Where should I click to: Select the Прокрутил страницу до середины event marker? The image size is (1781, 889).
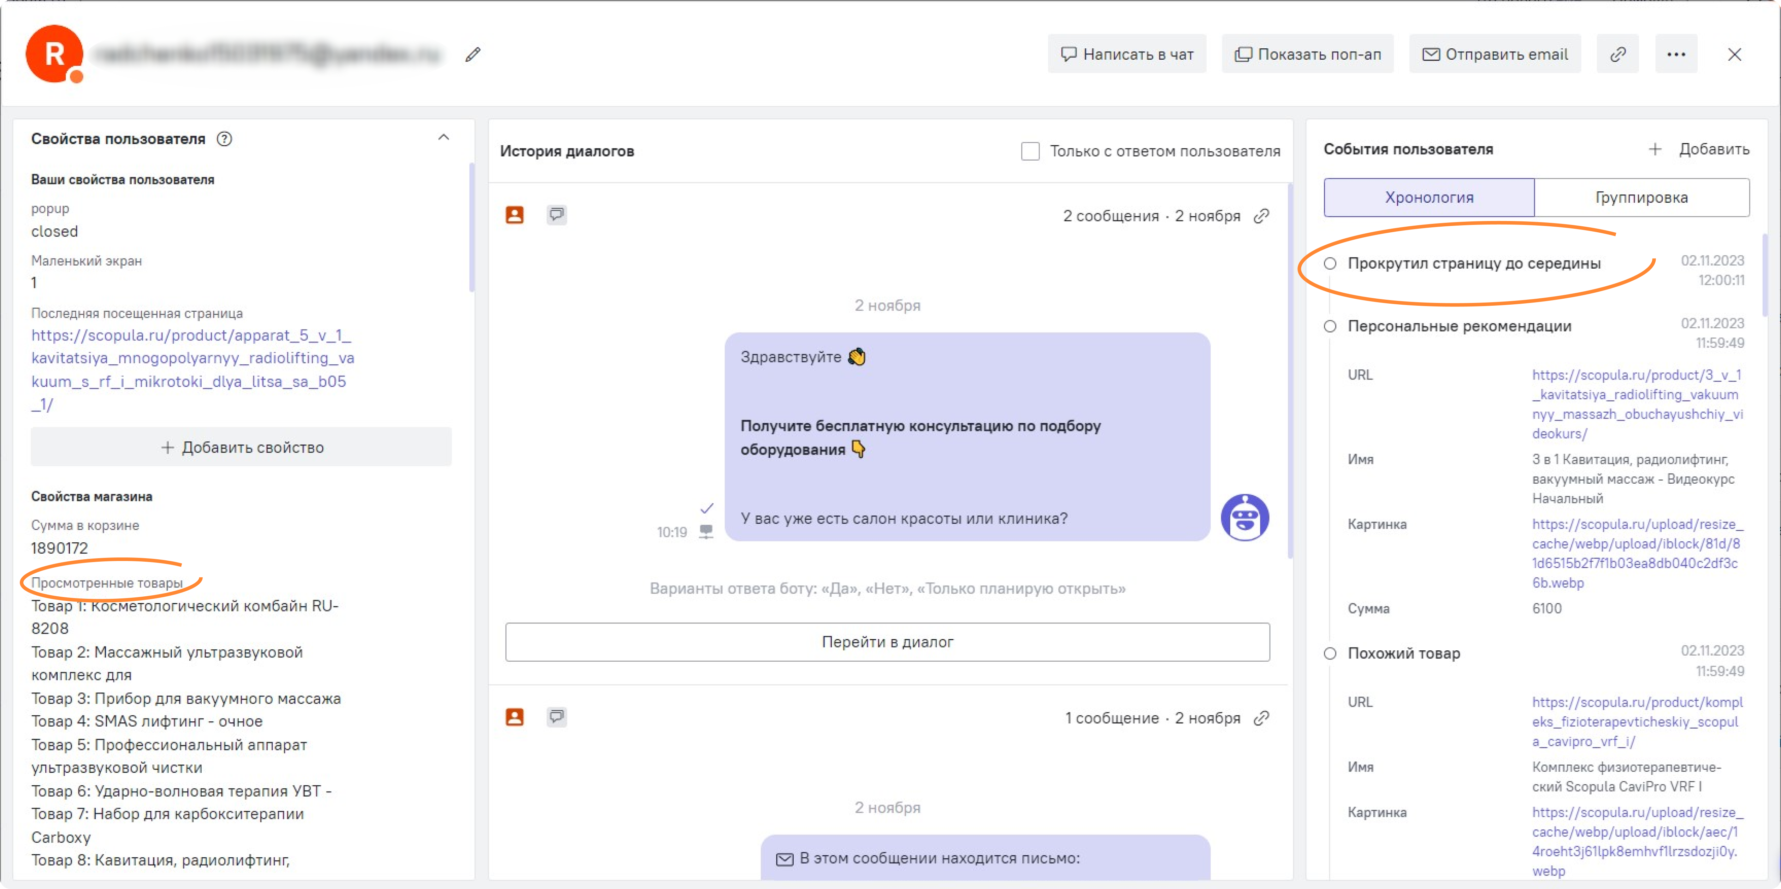[x=1330, y=263]
